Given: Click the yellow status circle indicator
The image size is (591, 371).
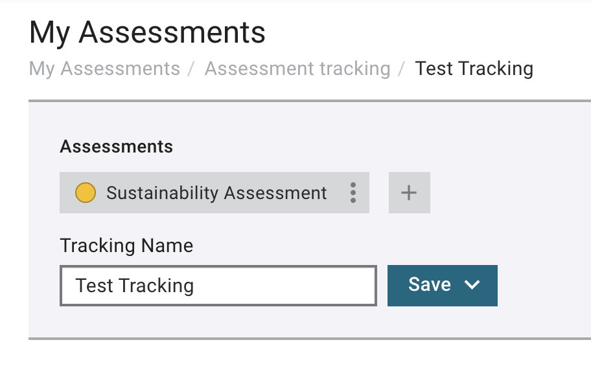Looking at the screenshot, I should (86, 193).
